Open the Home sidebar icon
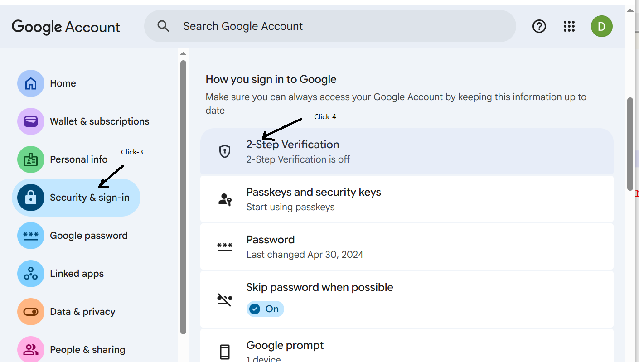Image resolution: width=639 pixels, height=362 pixels. (31, 83)
